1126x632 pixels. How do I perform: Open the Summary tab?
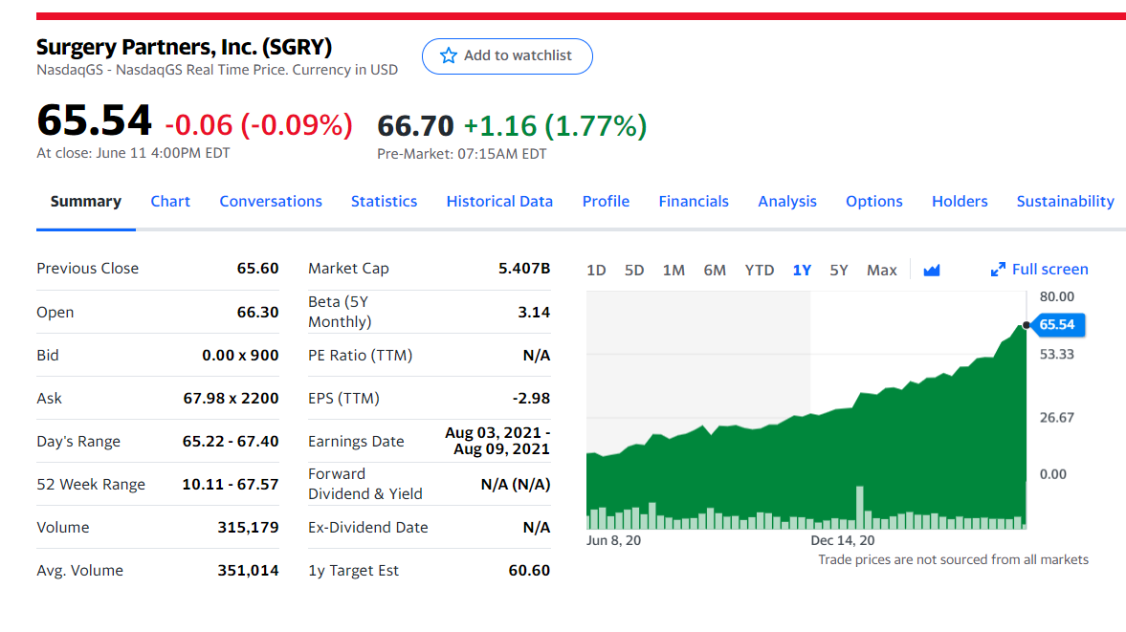(x=85, y=202)
